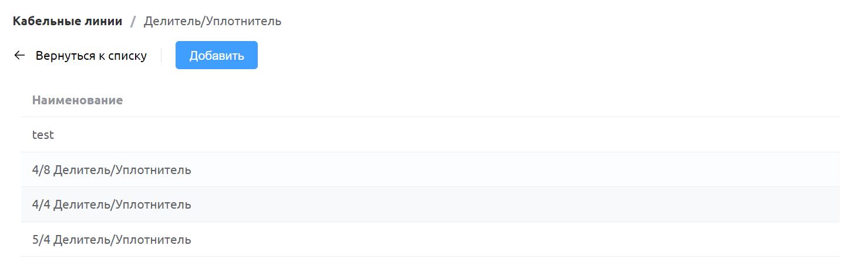Click the highlighted 4/4 entry name text
This screenshot has width=845, height=269.
[112, 205]
